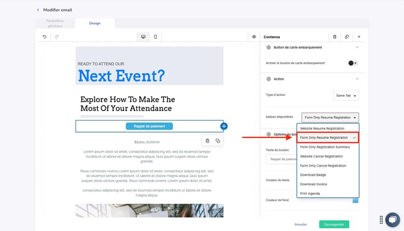The height and width of the screenshot is (231, 404).
Task: Toggle the preview eye icon
Action: coord(254,37)
